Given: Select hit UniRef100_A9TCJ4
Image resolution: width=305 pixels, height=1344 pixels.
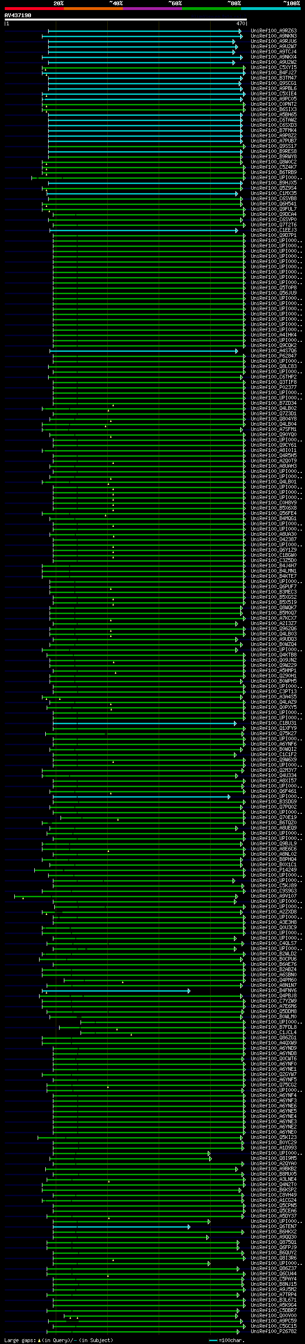Looking at the screenshot, I should [274, 51].
